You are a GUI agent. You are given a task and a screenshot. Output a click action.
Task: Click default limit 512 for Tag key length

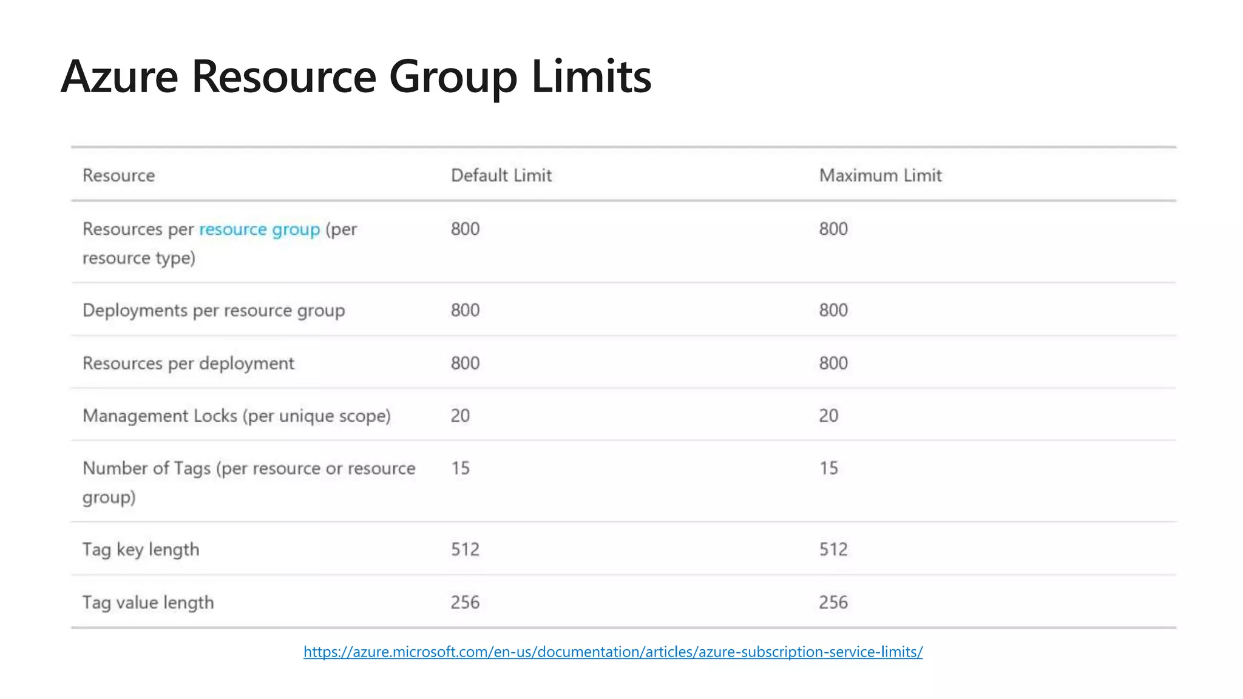click(x=466, y=549)
